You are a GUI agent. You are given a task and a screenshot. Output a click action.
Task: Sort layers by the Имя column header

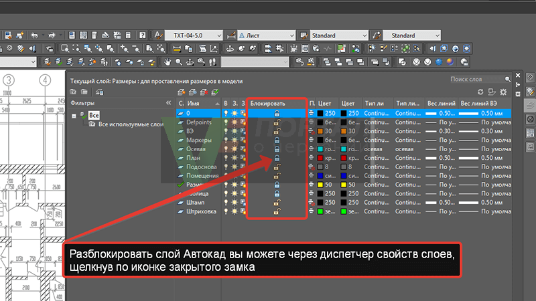pos(204,103)
